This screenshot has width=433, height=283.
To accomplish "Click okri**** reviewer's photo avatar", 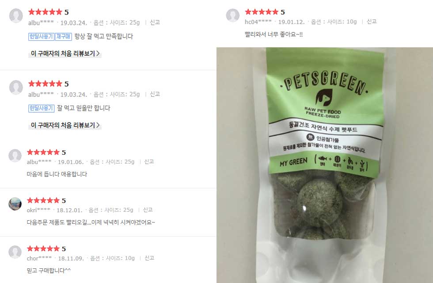I will tap(15, 204).
